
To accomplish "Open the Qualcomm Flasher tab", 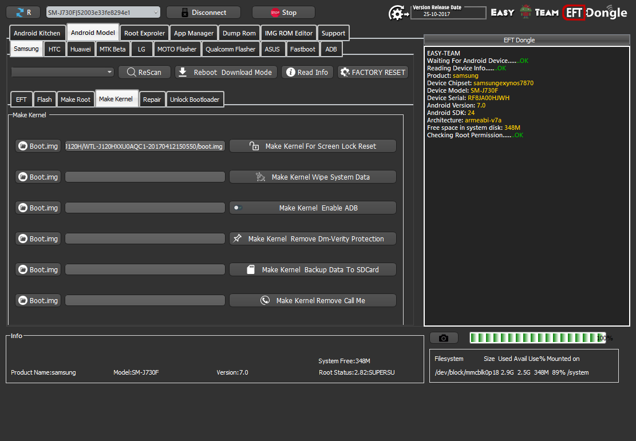I will tap(230, 49).
